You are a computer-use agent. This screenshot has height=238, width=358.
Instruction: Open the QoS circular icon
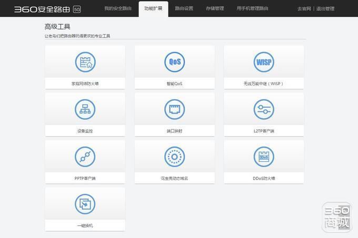[175, 62]
